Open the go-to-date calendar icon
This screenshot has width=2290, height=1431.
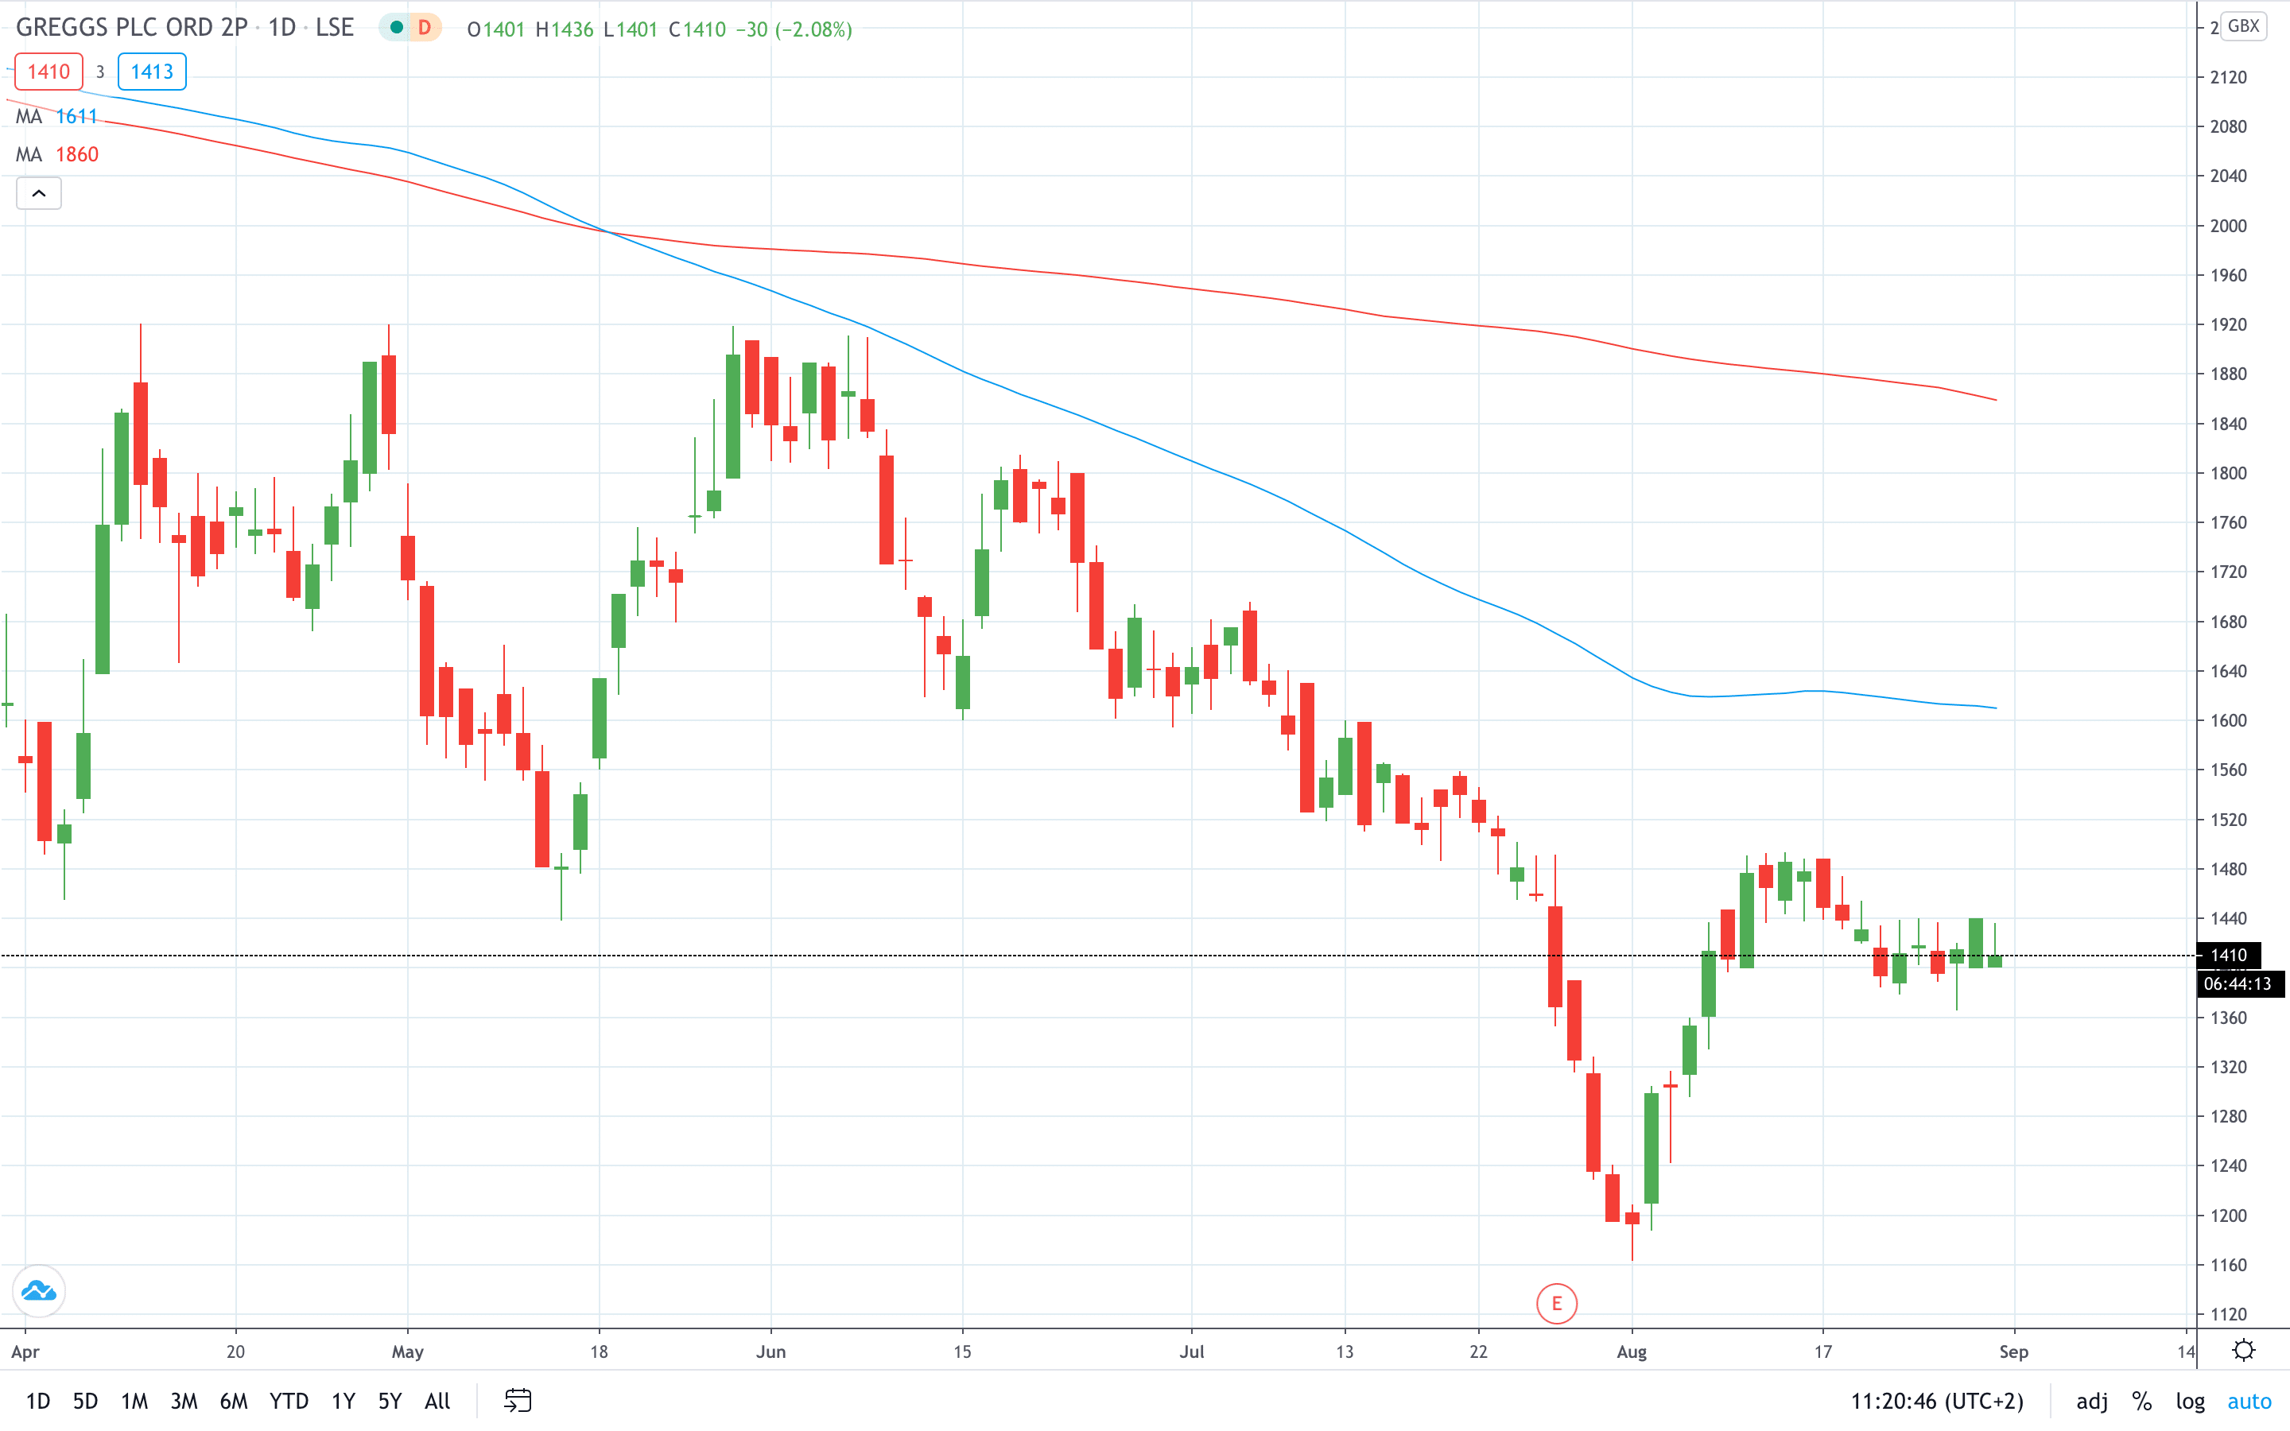[x=518, y=1401]
